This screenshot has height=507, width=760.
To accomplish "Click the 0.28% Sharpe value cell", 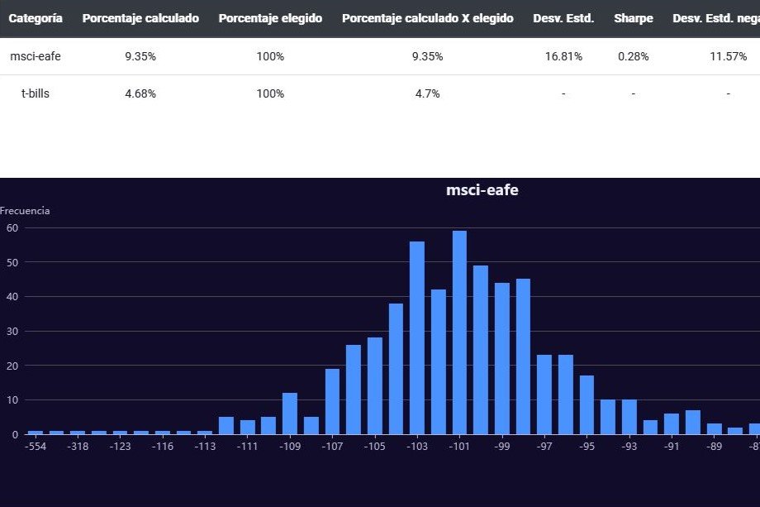I will coord(633,56).
